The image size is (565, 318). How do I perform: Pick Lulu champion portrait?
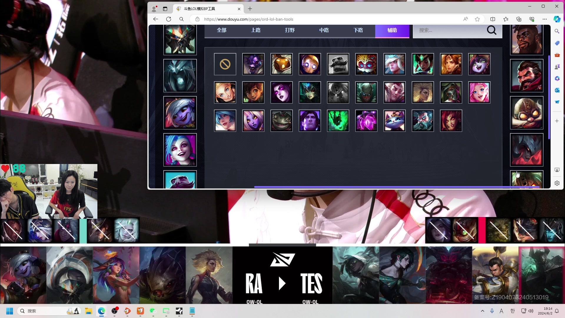(x=479, y=64)
